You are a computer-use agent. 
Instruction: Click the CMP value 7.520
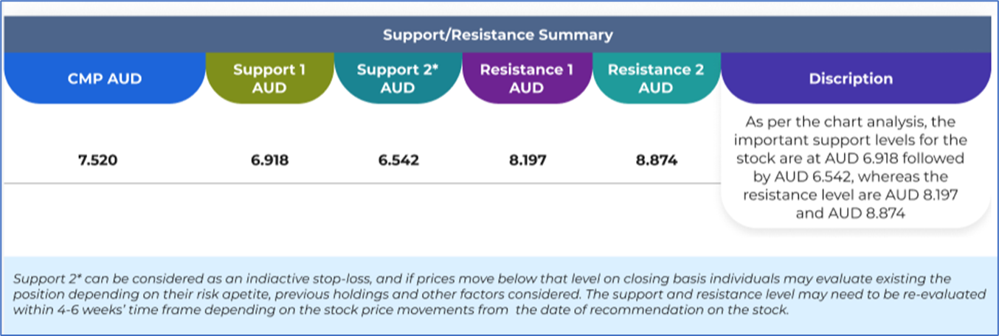point(98,160)
